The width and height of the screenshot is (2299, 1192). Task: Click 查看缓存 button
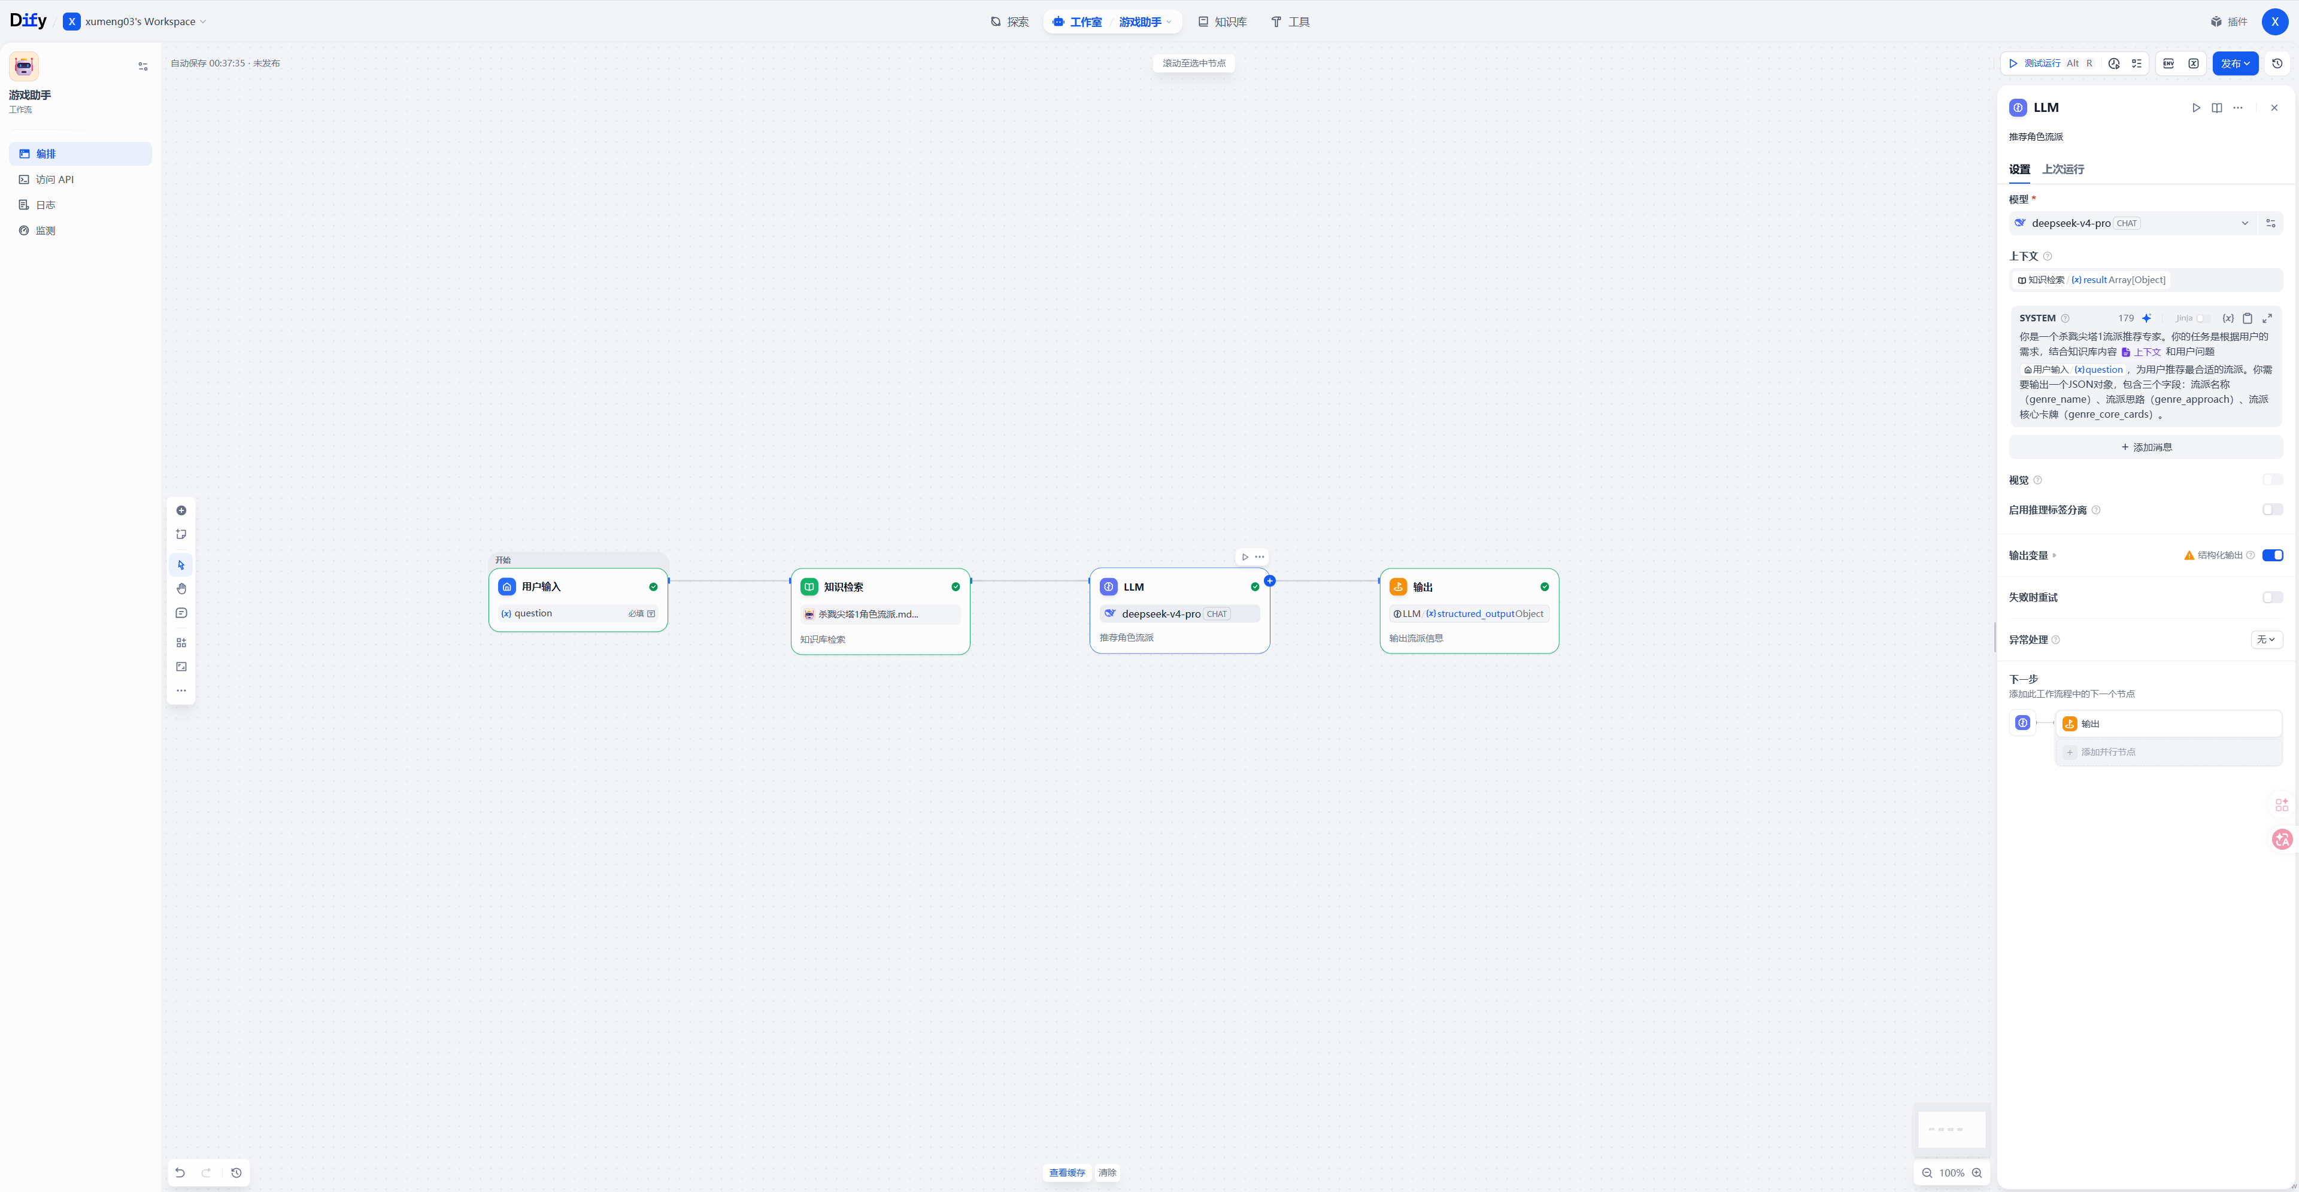1066,1172
